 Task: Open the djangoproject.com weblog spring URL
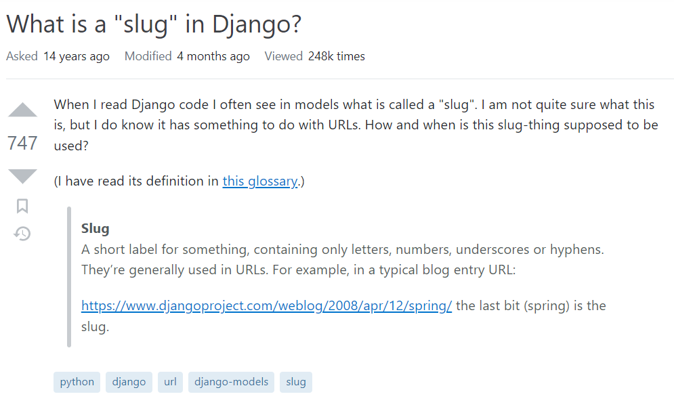pos(266,305)
